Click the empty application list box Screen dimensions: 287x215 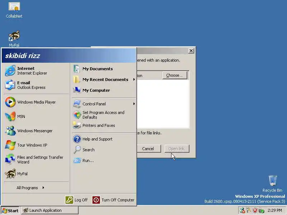[x=163, y=104]
